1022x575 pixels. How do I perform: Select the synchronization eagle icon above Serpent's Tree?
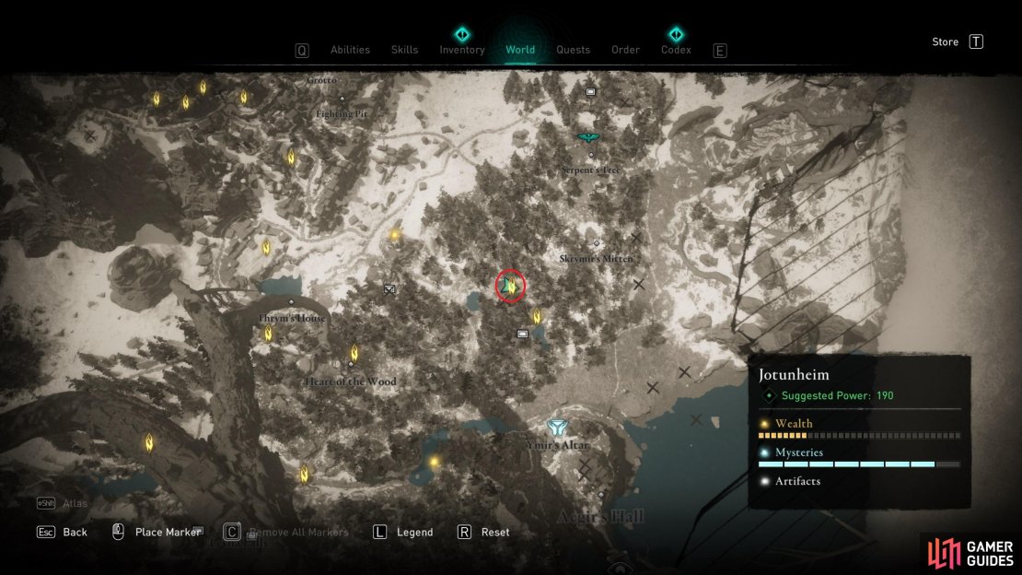(588, 137)
